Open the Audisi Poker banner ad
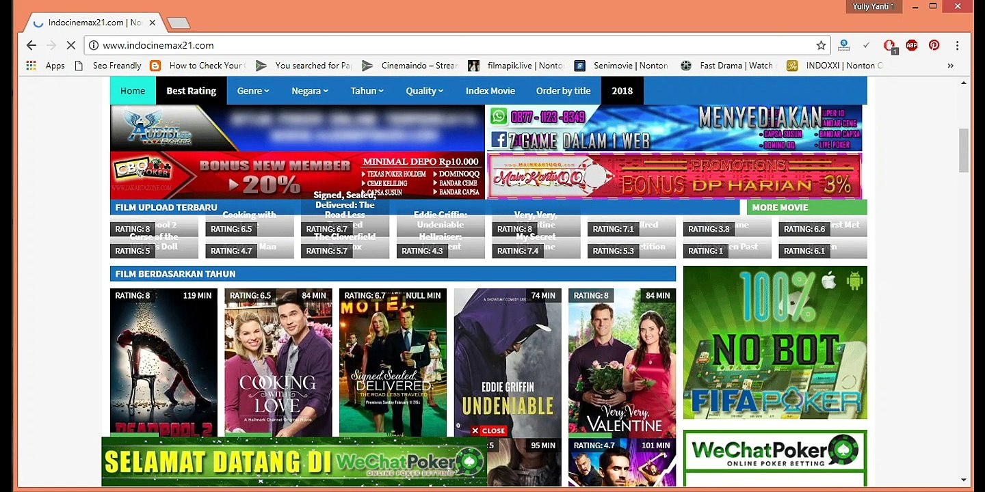Screen dimensions: 985x492 tap(298, 128)
